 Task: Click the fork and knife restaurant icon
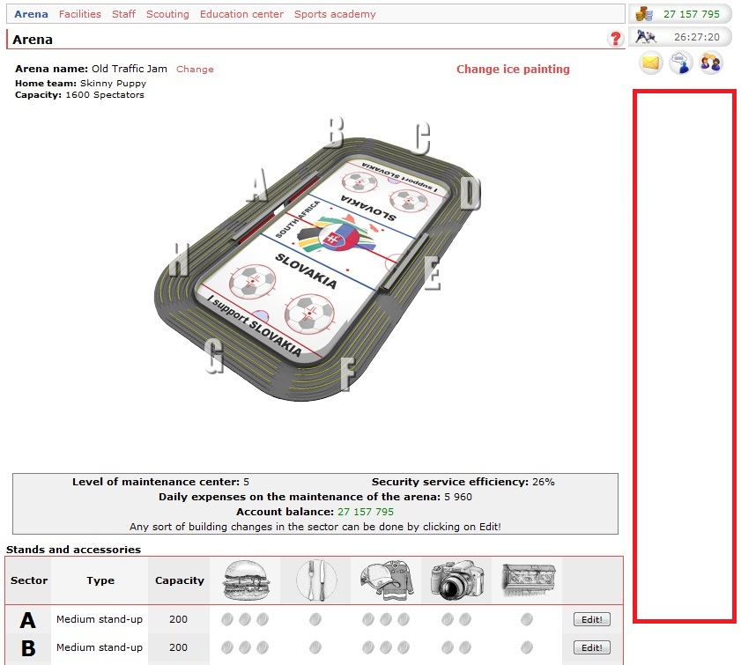[x=316, y=580]
